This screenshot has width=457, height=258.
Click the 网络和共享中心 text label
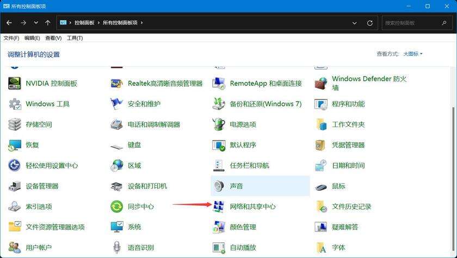(252, 206)
